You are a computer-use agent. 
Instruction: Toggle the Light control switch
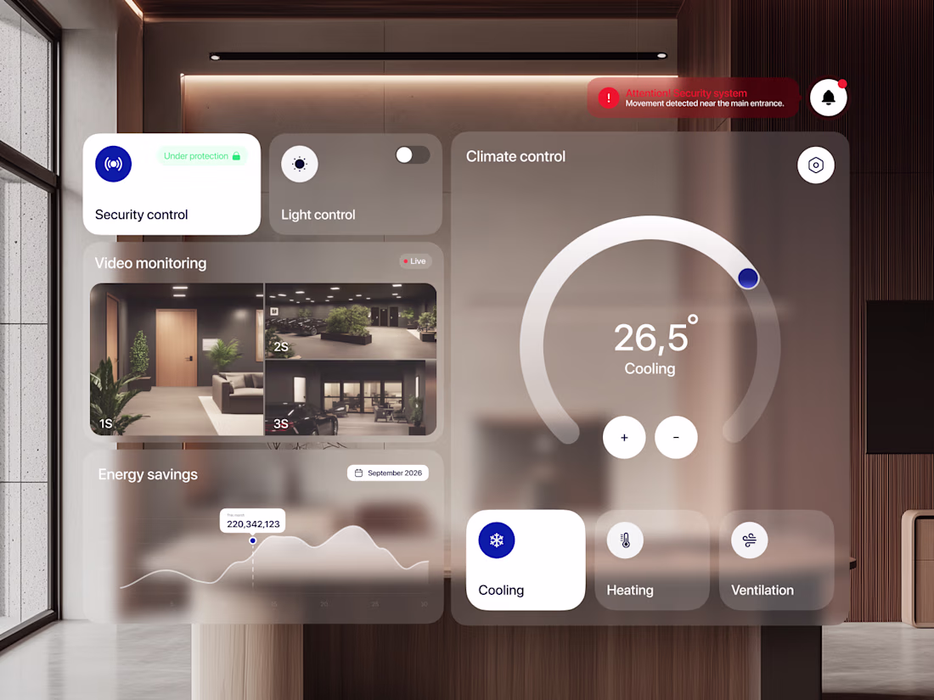[413, 154]
